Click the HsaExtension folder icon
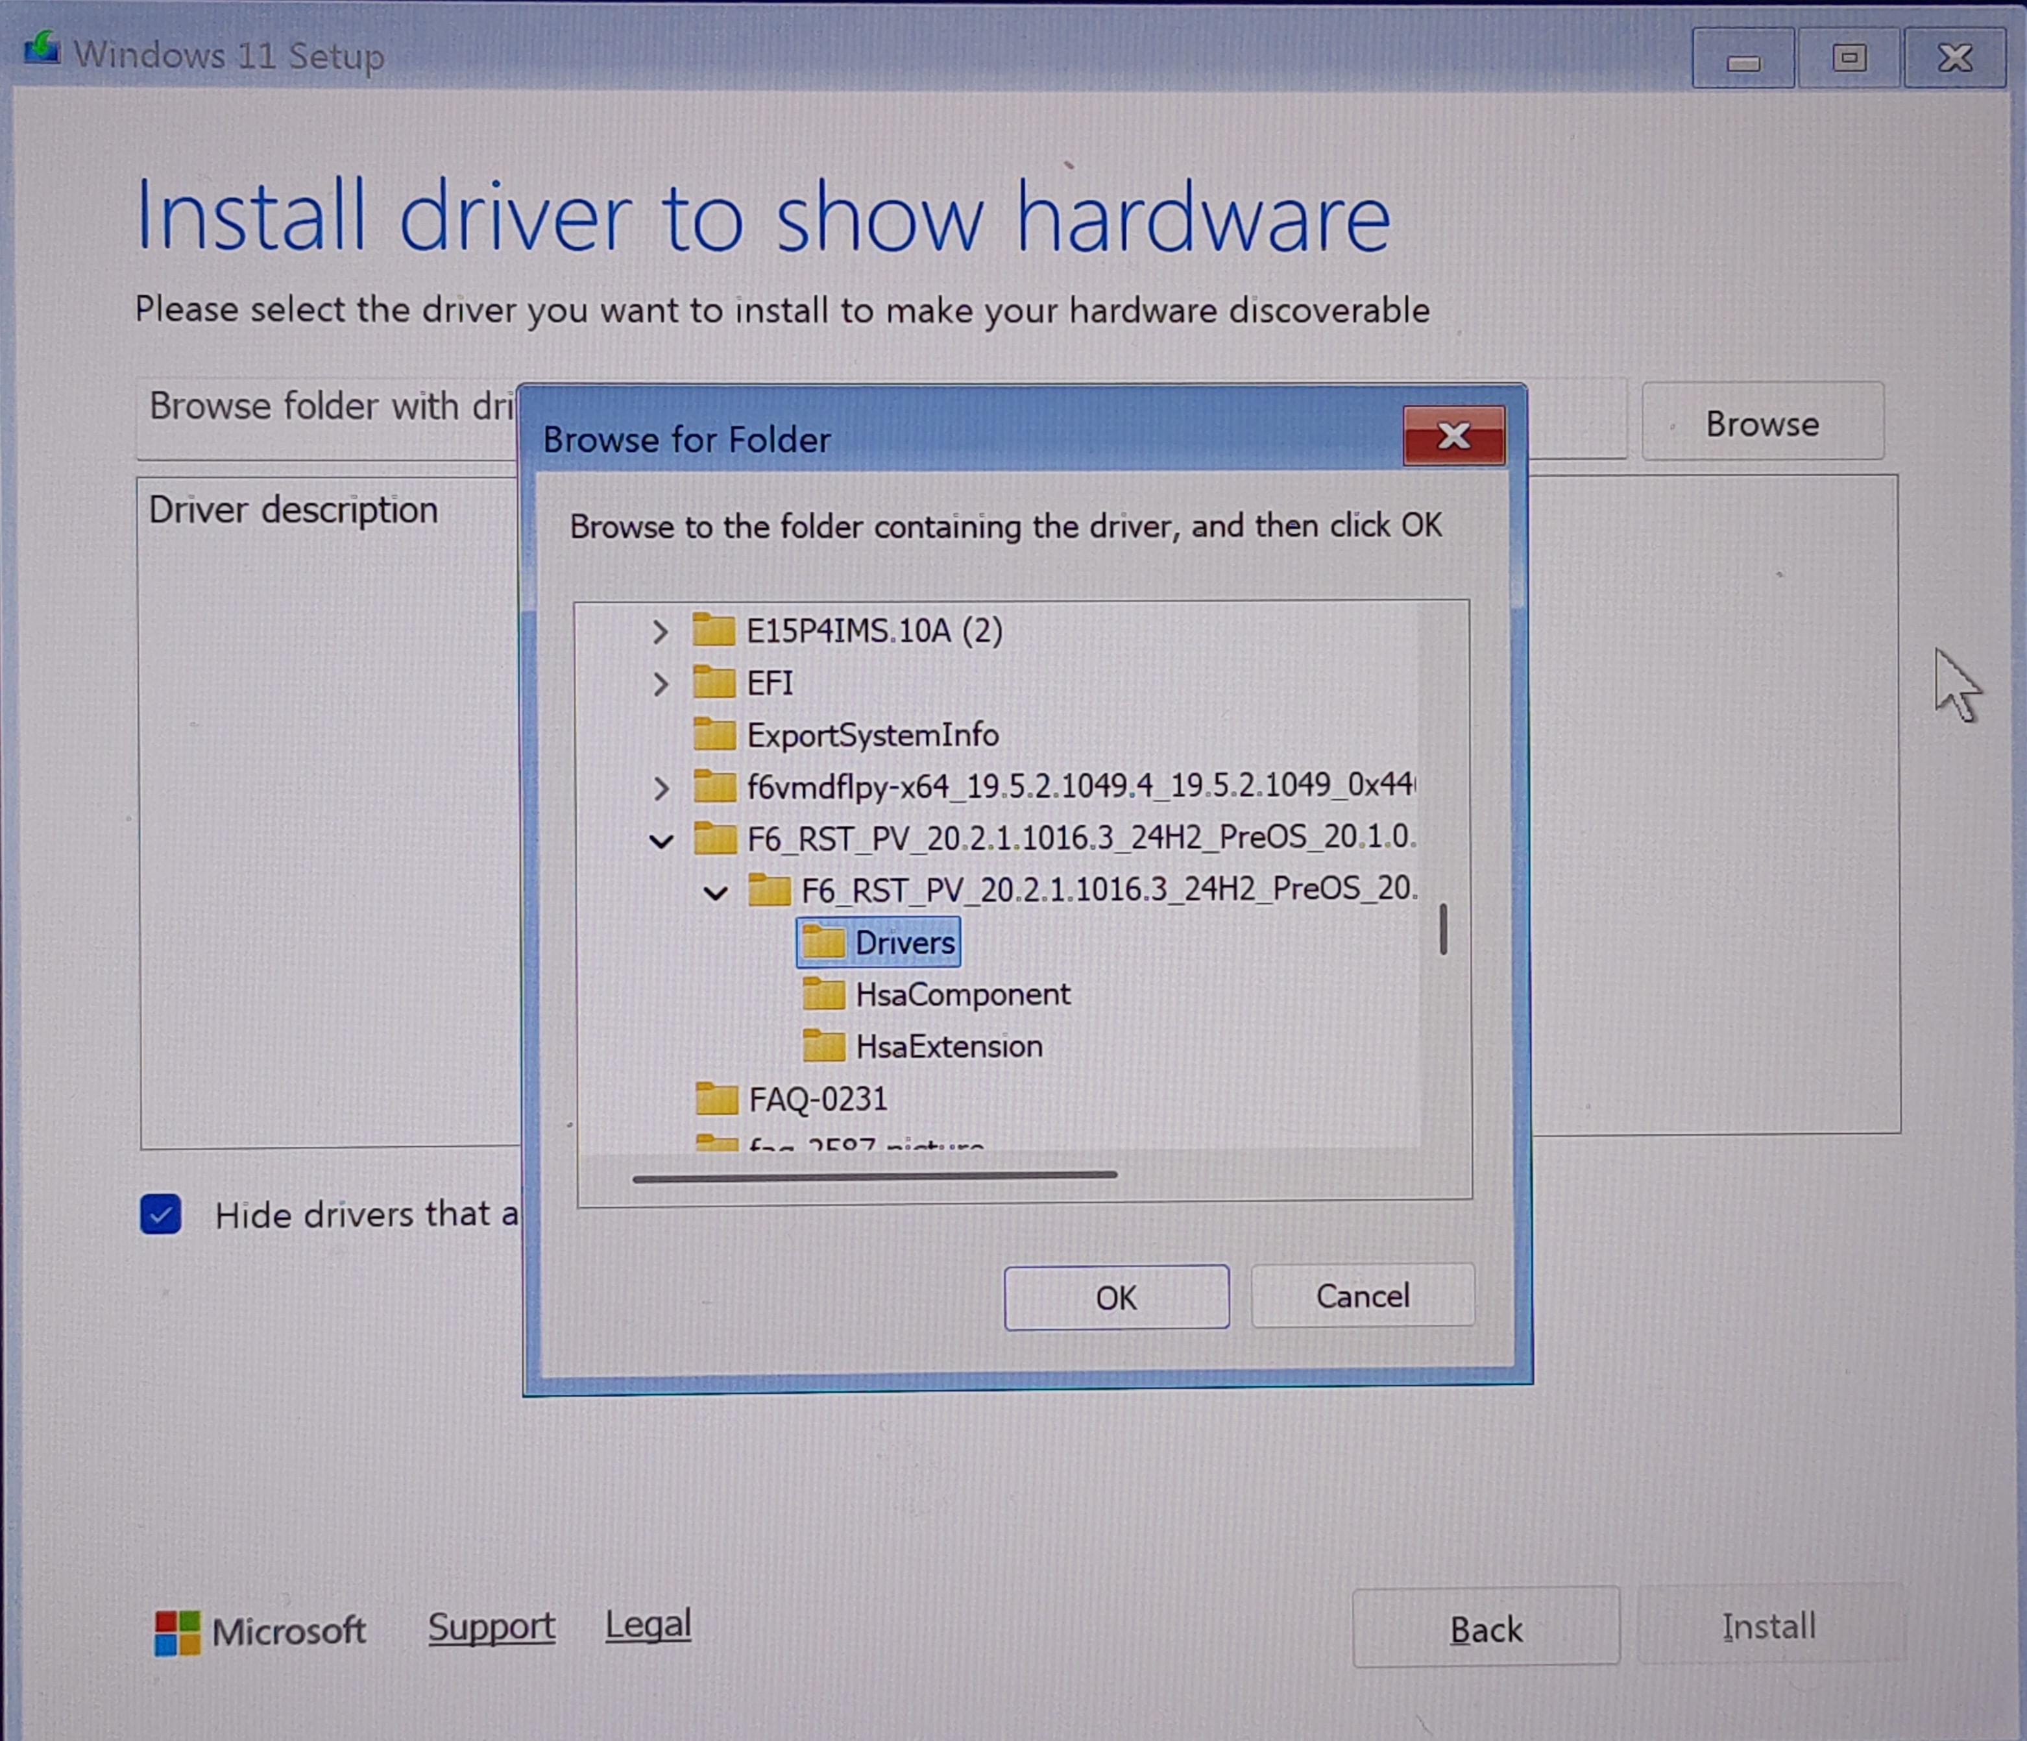This screenshot has height=1741, width=2027. [824, 1046]
